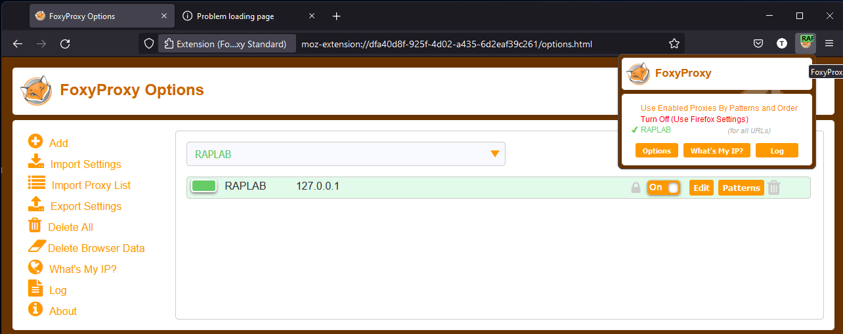Click the Add proxy plus icon
This screenshot has width=843, height=334.
pyautogui.click(x=35, y=141)
